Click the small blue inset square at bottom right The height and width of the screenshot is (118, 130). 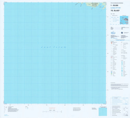coord(103,111)
